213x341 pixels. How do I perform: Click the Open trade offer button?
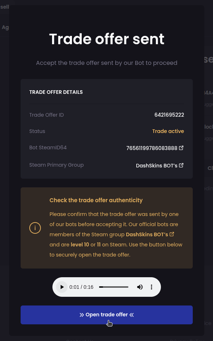pyautogui.click(x=106, y=315)
